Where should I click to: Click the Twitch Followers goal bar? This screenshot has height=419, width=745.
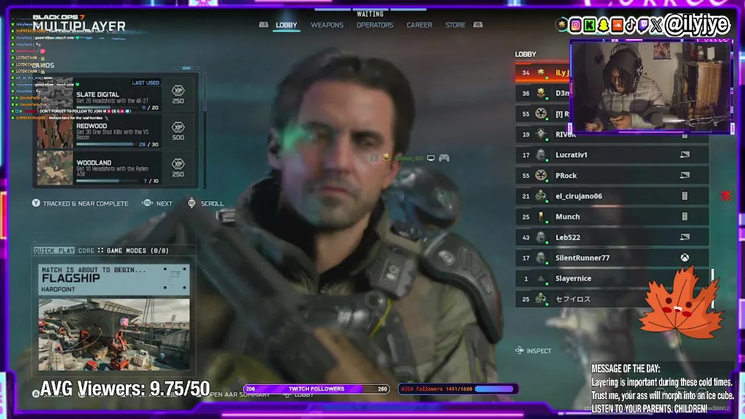[x=317, y=389]
